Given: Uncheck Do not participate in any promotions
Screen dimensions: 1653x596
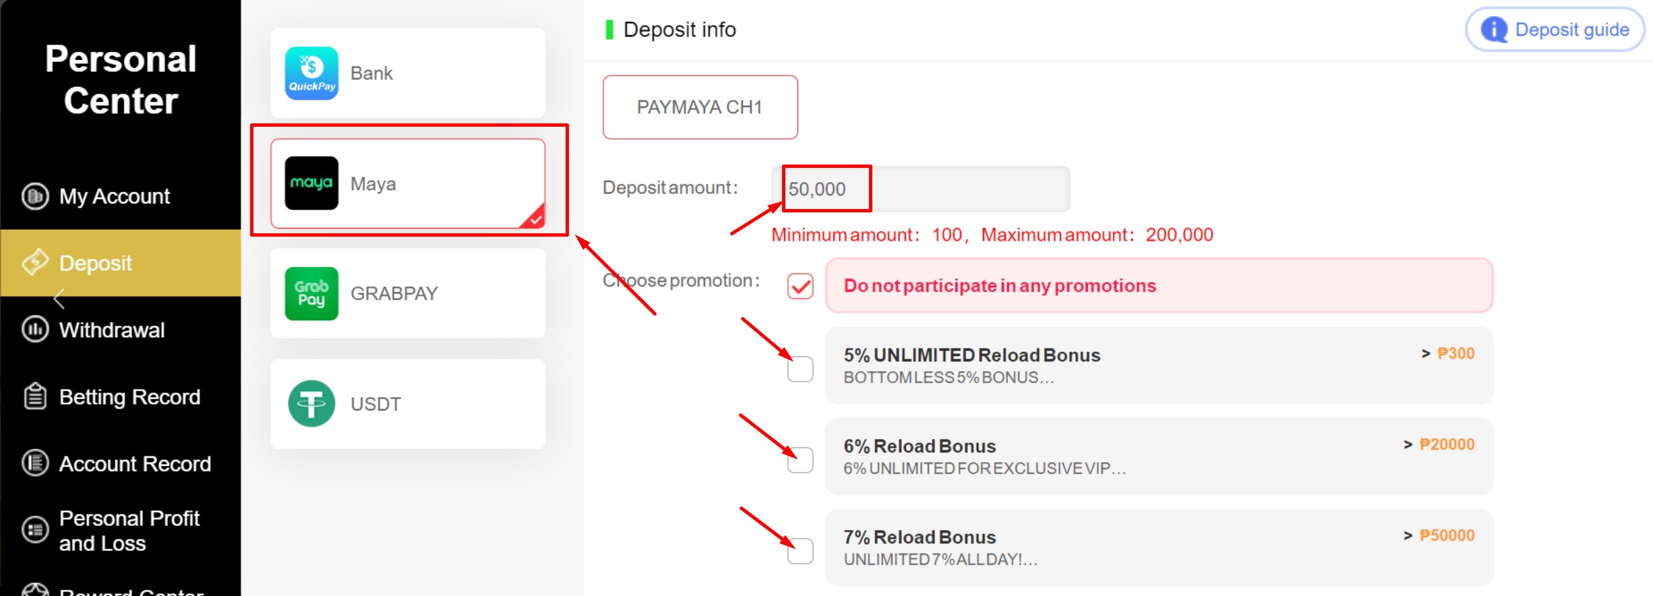Looking at the screenshot, I should tap(800, 286).
